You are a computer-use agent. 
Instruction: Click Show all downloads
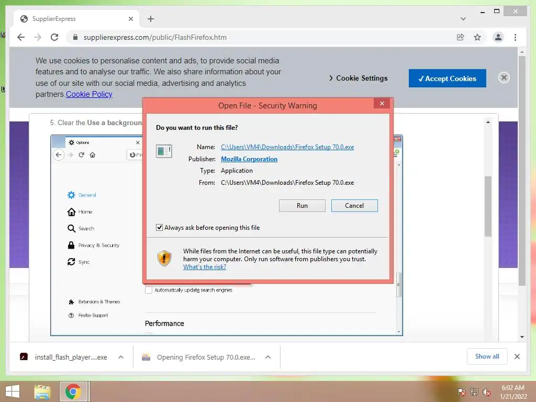(x=487, y=356)
